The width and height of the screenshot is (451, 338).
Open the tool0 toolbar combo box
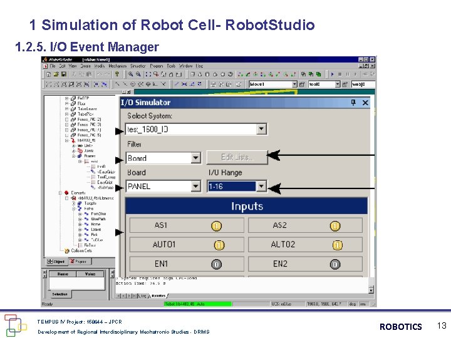point(338,84)
